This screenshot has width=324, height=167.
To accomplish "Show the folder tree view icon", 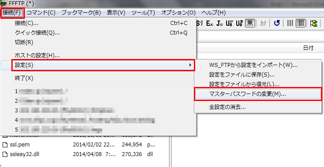I will pos(314,23).
